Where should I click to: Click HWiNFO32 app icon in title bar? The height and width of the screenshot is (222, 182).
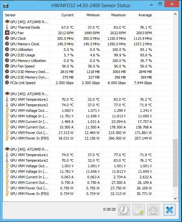(6, 5)
